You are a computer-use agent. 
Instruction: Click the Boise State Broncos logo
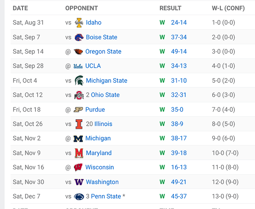79,37
